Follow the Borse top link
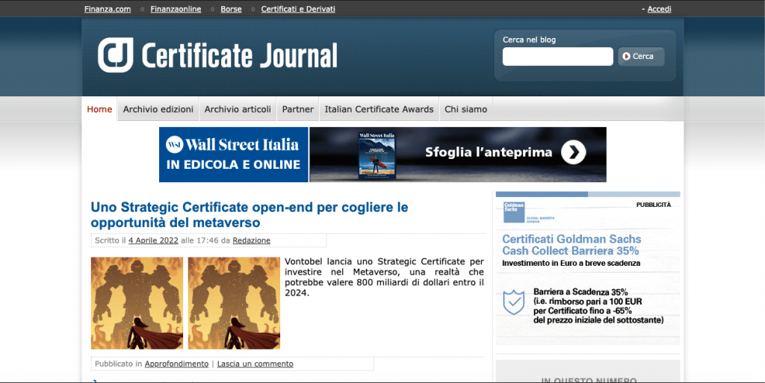Image resolution: width=765 pixels, height=383 pixels. (231, 9)
